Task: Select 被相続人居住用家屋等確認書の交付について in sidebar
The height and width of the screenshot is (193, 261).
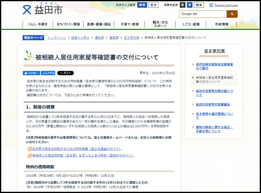Action: click(215, 80)
